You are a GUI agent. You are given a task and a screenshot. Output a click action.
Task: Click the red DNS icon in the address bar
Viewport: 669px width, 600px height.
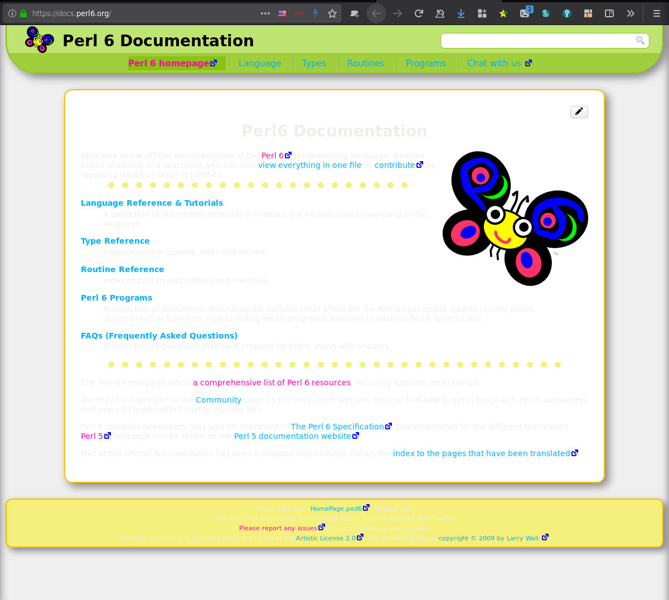click(x=299, y=13)
